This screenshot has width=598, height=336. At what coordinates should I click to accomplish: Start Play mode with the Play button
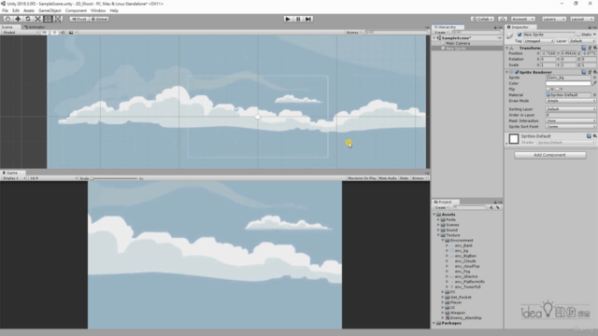pyautogui.click(x=288, y=19)
